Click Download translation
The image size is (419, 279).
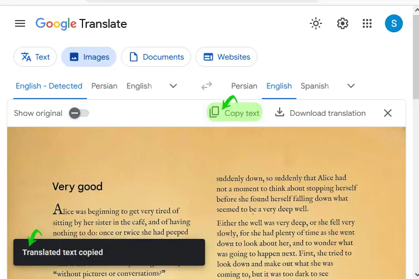click(x=320, y=113)
